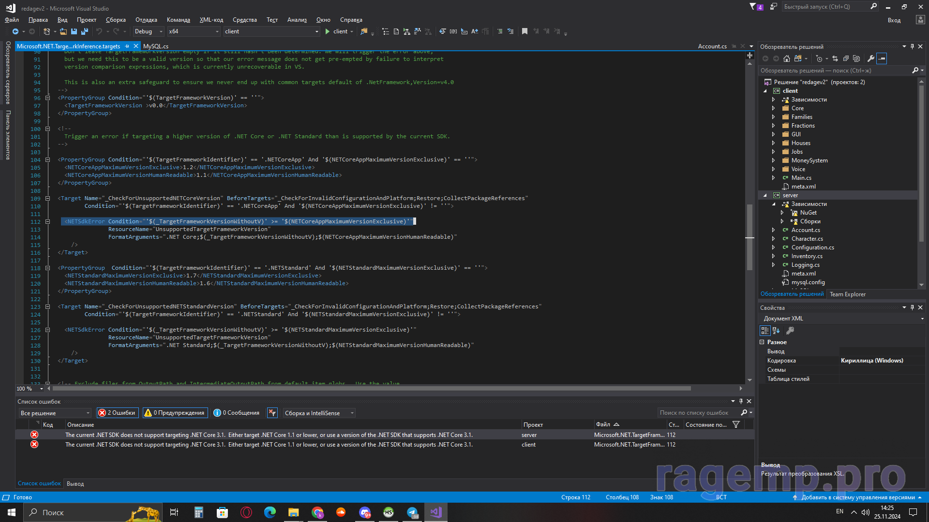
Task: Click Show All Files icon in Solution Explorer
Action: tap(856, 58)
